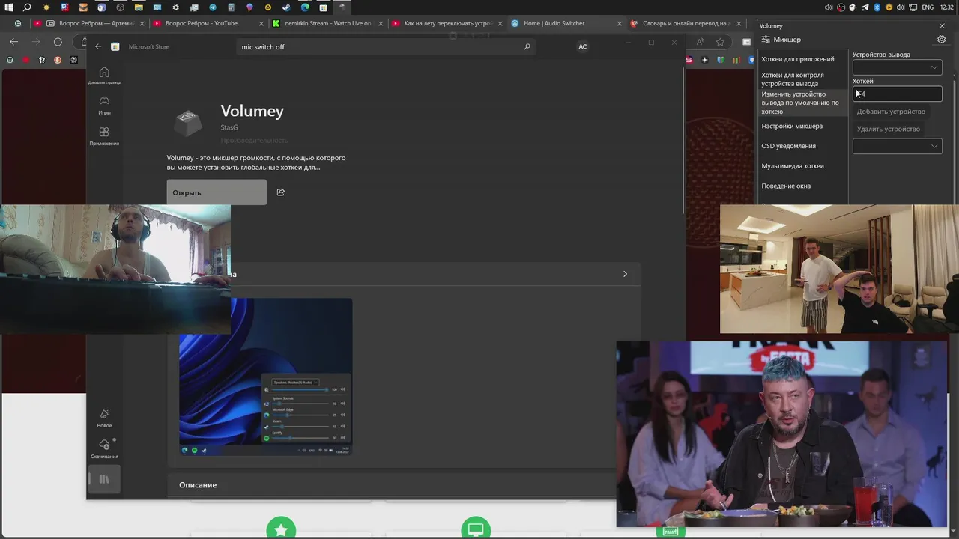Click the Mixer sliders icon in Volumey
This screenshot has height=539, width=959.
[x=766, y=40]
